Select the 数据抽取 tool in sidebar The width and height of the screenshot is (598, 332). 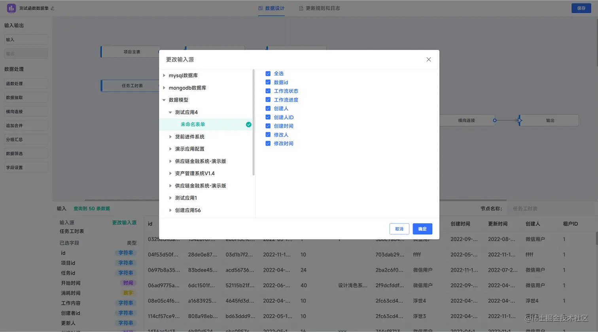click(x=26, y=98)
